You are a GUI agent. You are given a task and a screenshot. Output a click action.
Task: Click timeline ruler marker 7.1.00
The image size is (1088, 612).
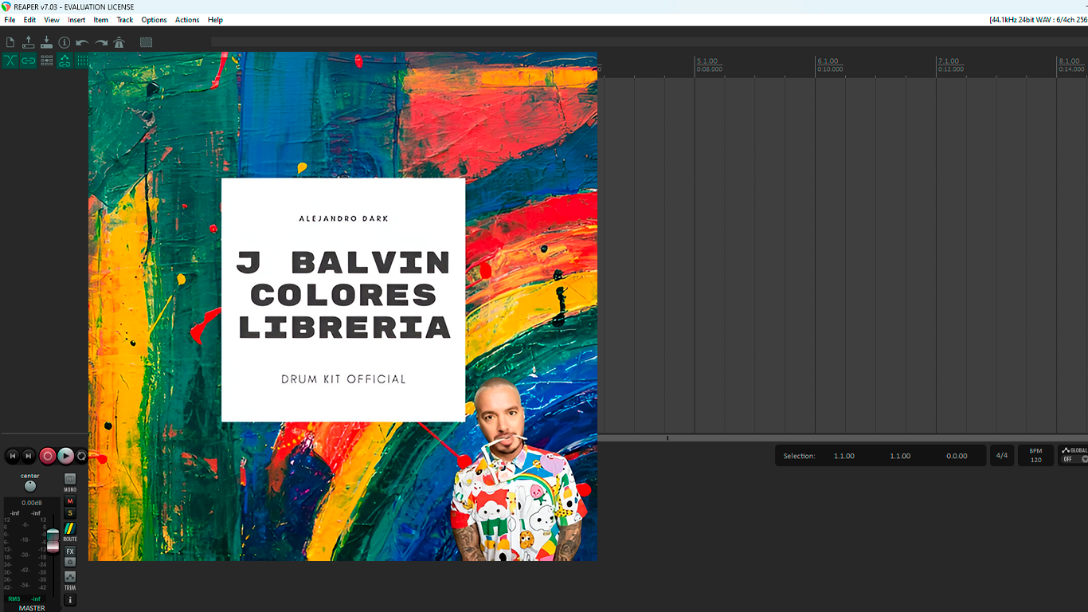(x=949, y=61)
